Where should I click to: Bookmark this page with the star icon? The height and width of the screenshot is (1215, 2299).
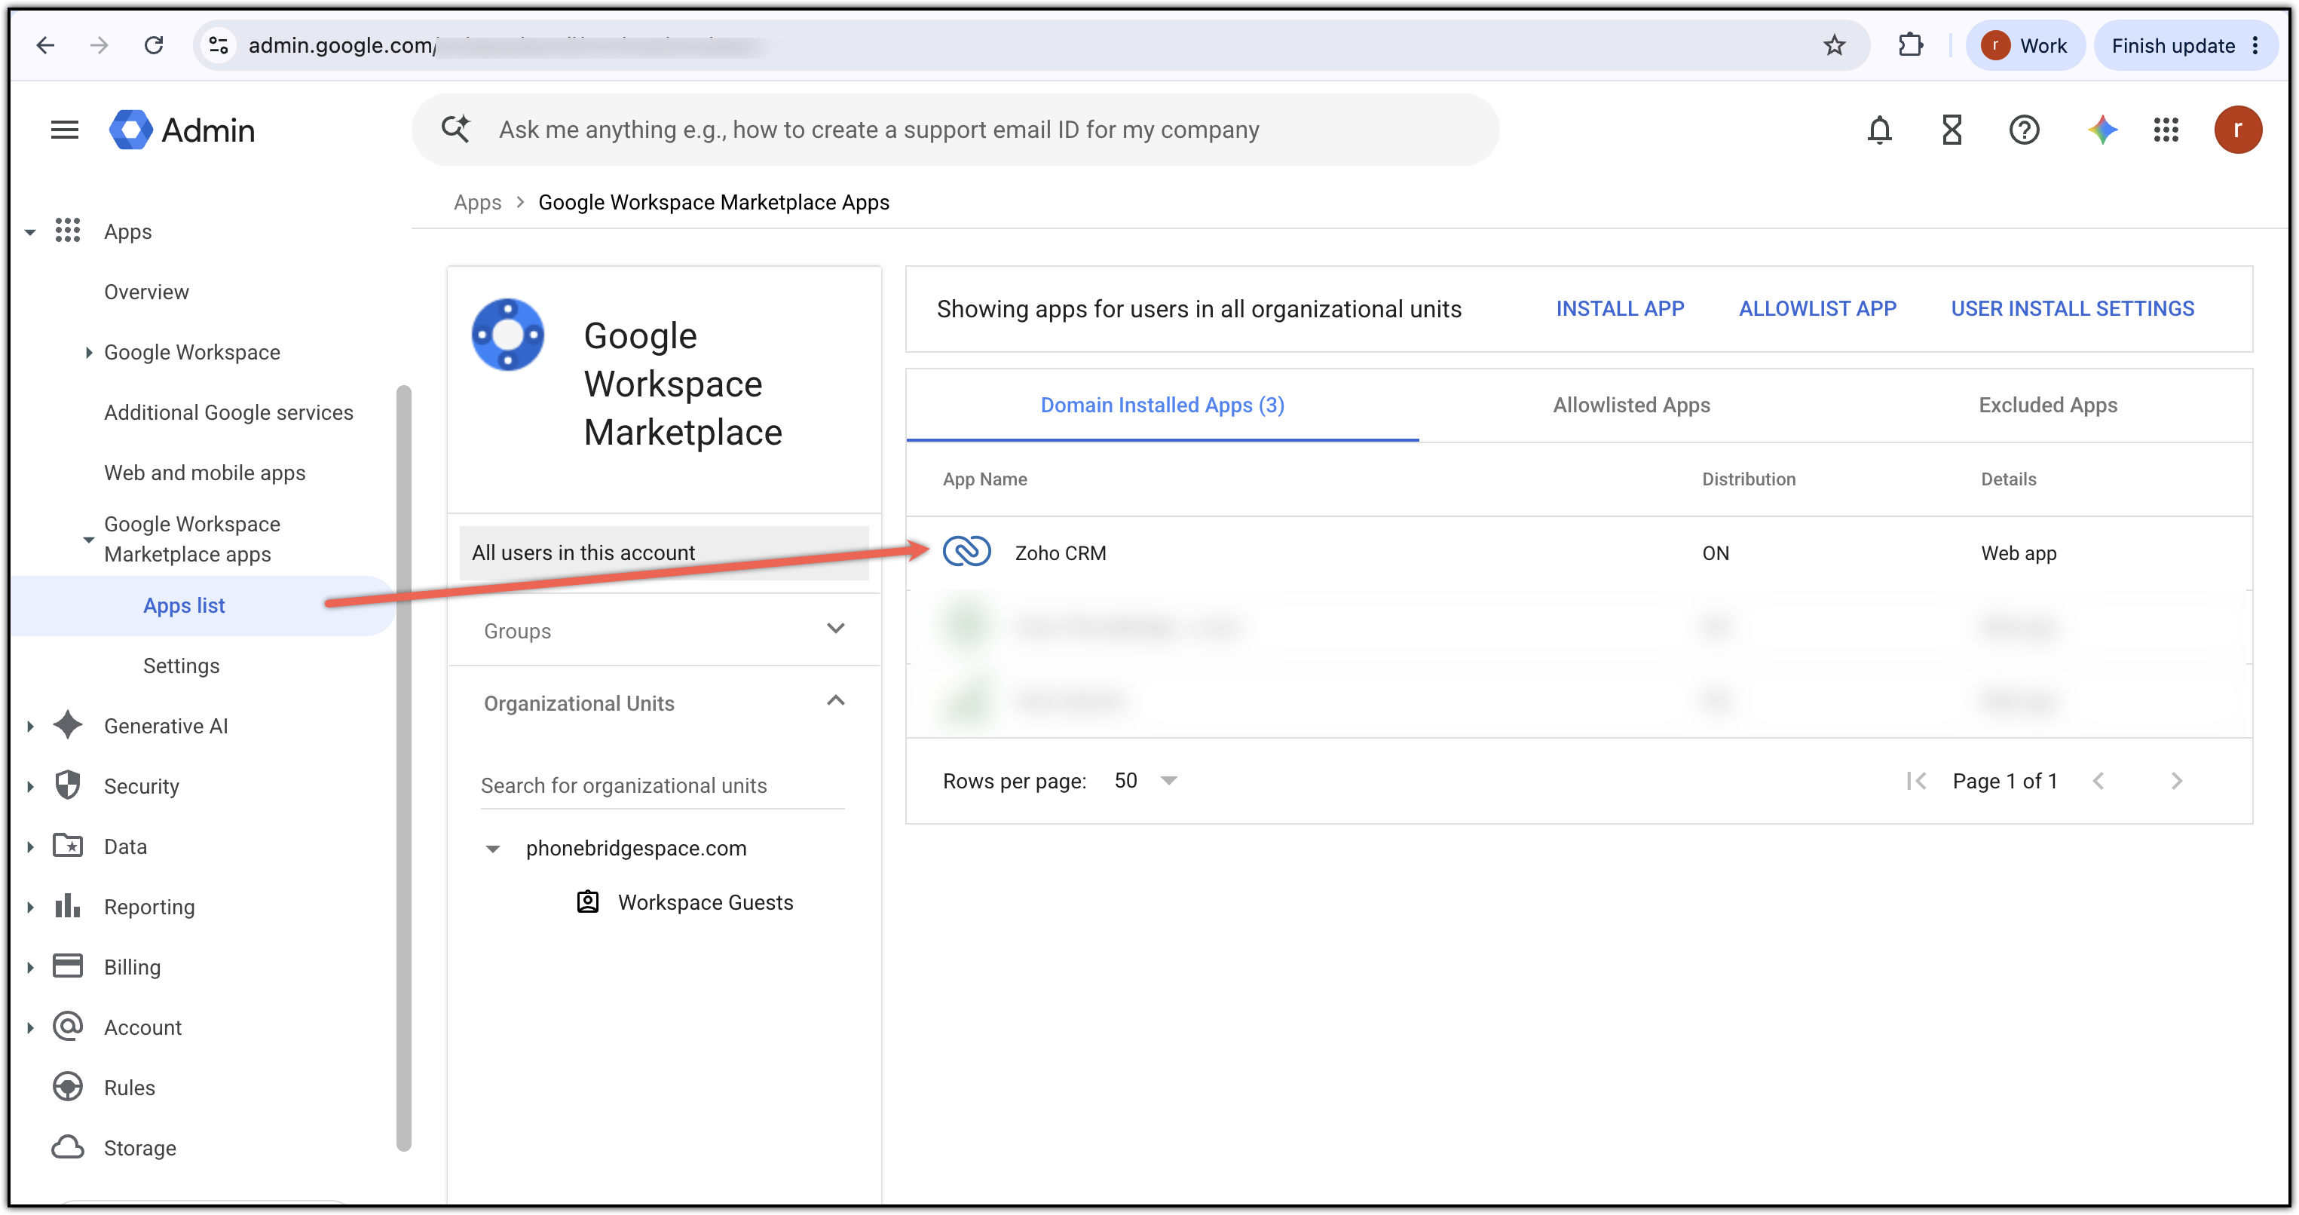[1834, 45]
